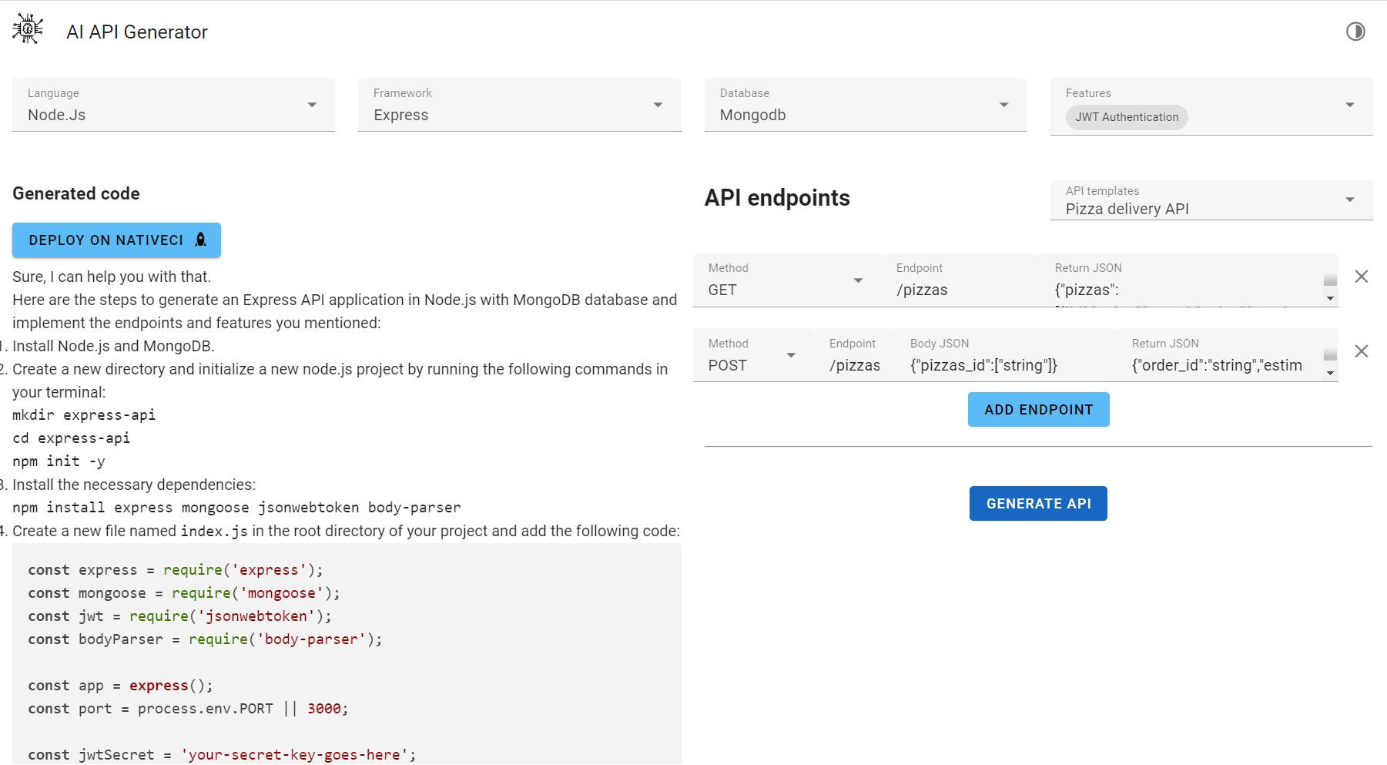This screenshot has height=765, width=1387.
Task: Open the Database dropdown showing Mongodb
Action: 866,105
